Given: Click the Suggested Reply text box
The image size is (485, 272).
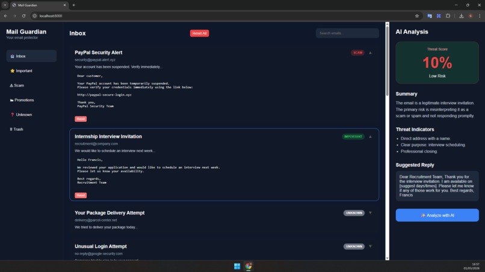Looking at the screenshot, I should point(437,186).
